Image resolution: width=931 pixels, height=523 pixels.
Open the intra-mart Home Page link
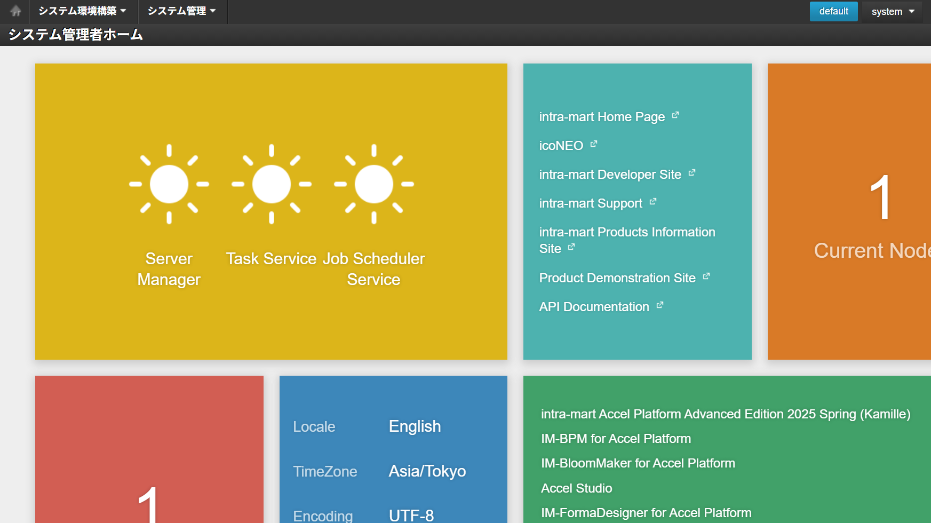[602, 117]
